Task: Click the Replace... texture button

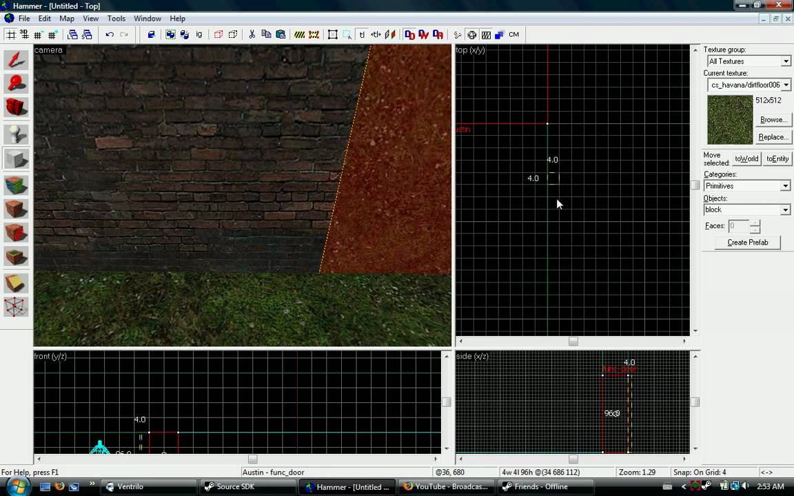Action: (x=773, y=136)
